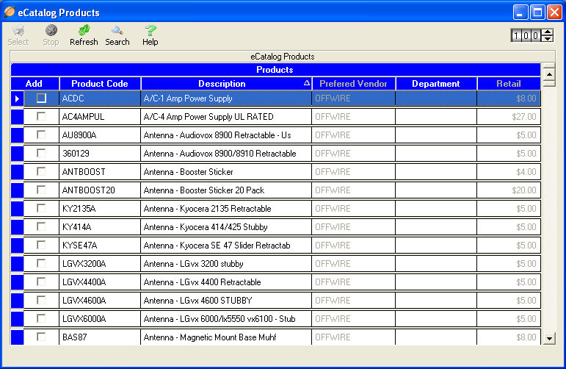
Task: Click the Product Code column header
Action: 100,84
